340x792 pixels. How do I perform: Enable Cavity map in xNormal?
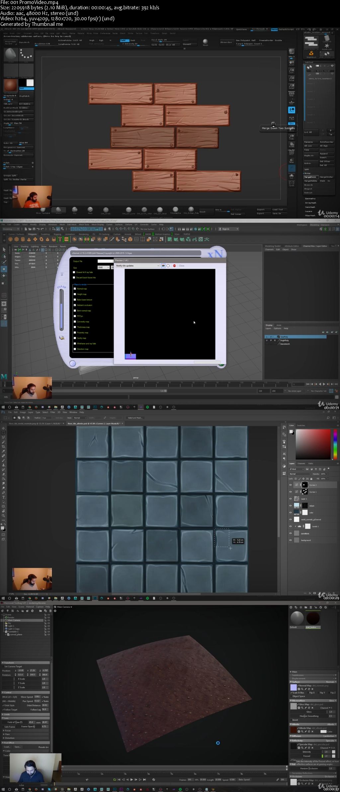75,338
